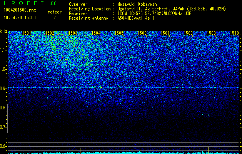The height and width of the screenshot is (154, 242).
Task: Click the 1507 time marker
Action: click(x=165, y=33)
